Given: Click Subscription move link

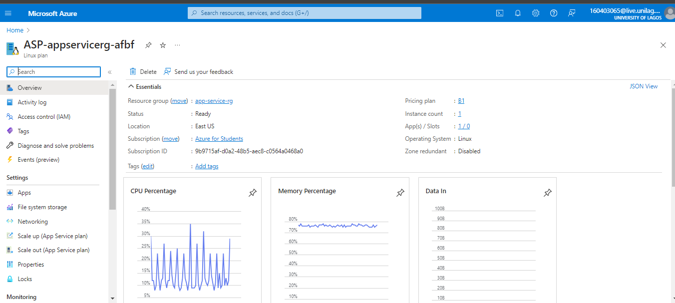Looking at the screenshot, I should [171, 139].
